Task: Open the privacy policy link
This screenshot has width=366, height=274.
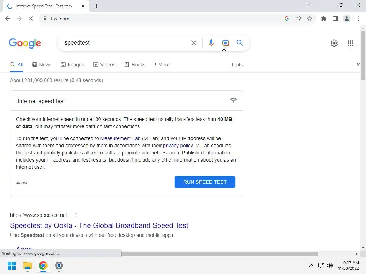Action: pyautogui.click(x=178, y=146)
